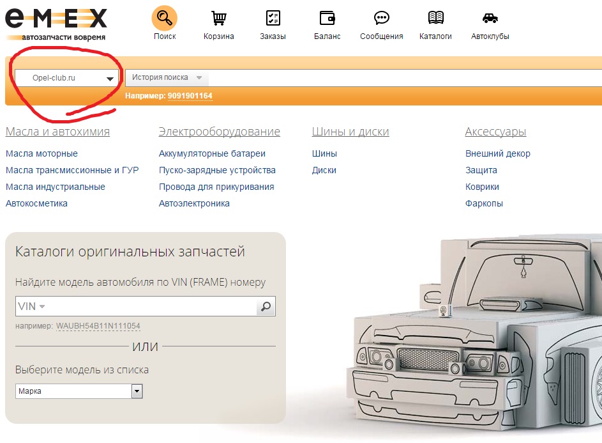Click the Заказы menu label
Image resolution: width=602 pixels, height=443 pixels.
tap(273, 36)
